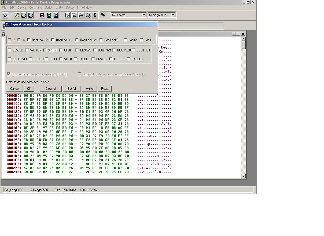Viewport: 324px width, 236px height.
Task: Check the CKOPT fuse checkbox
Action: point(61,50)
